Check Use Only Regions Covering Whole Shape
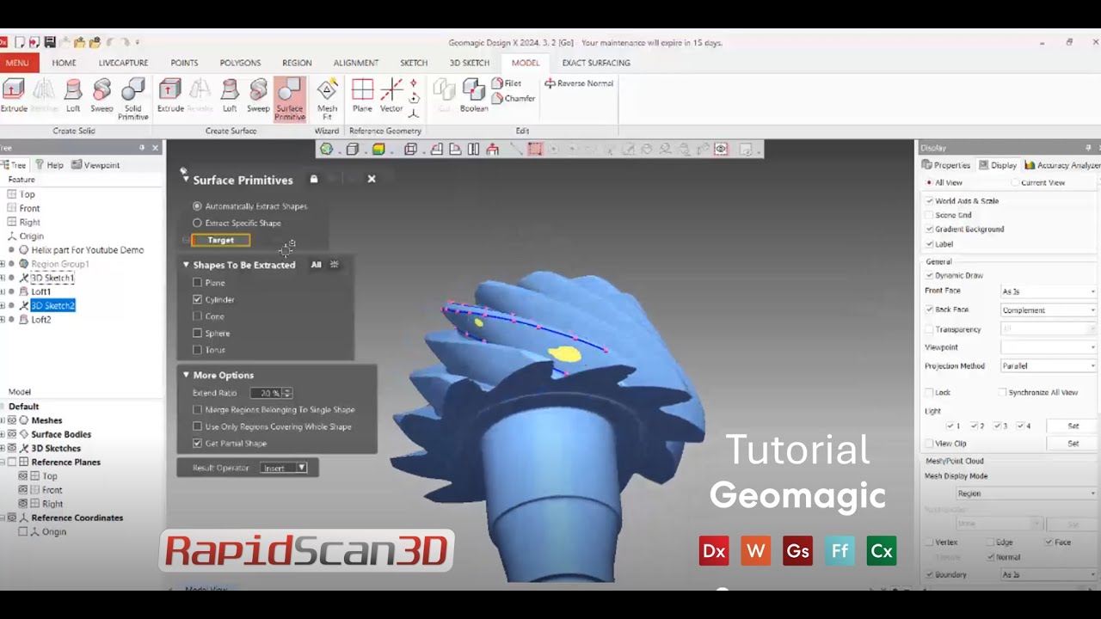 point(198,426)
